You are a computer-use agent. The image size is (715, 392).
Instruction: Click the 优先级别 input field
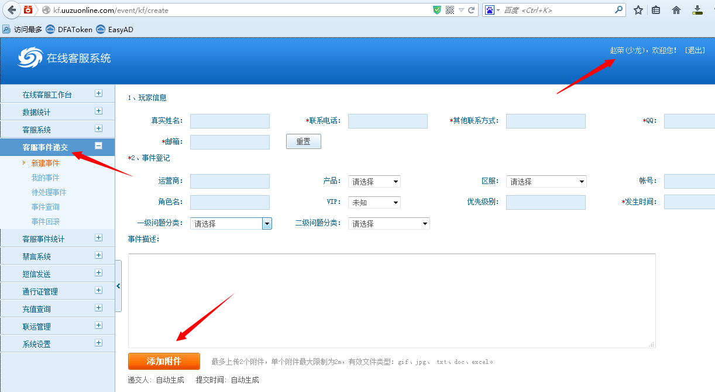click(546, 202)
